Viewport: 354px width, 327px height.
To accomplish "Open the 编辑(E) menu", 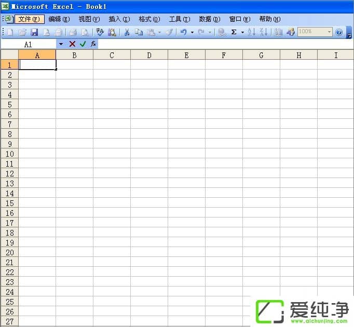I will [59, 19].
